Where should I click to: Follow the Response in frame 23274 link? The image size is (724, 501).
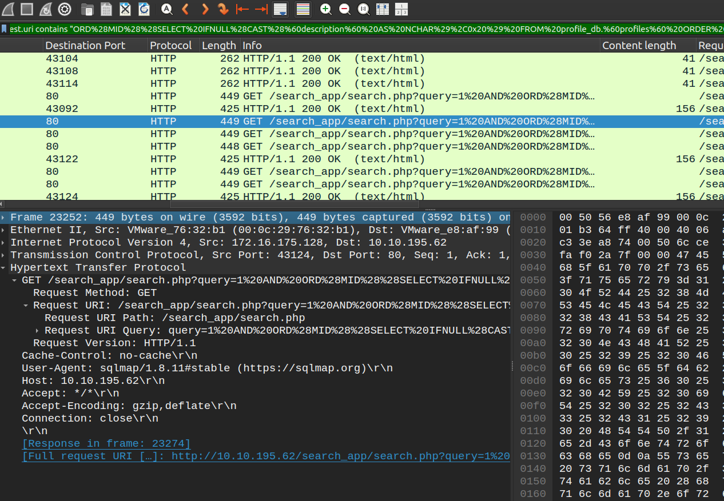[x=106, y=444]
